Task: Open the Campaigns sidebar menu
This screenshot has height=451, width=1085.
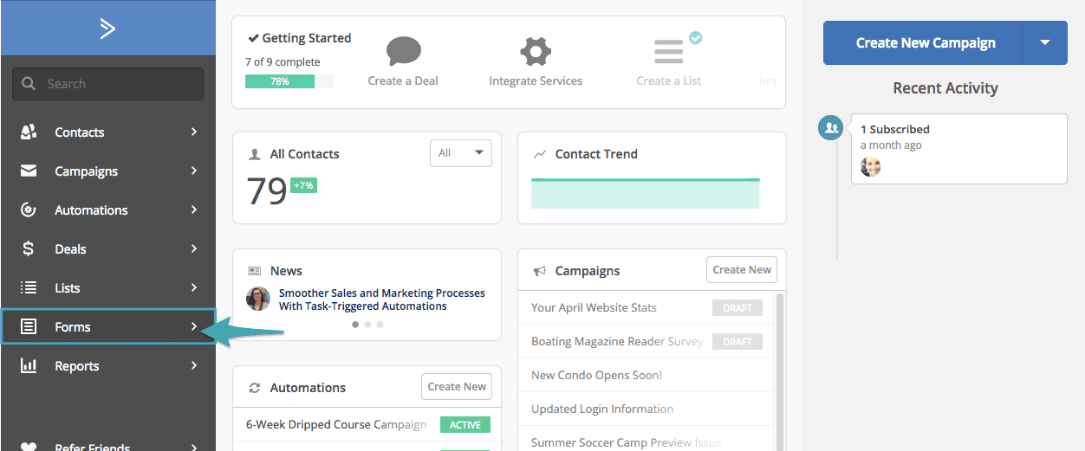Action: (86, 171)
